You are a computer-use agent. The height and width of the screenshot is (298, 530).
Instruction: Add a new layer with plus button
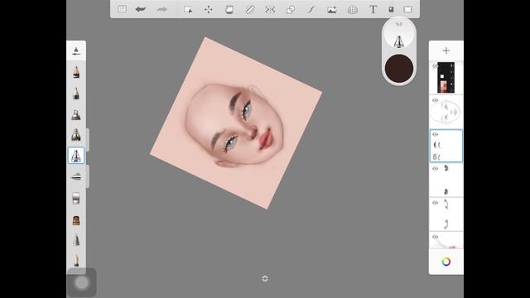pyautogui.click(x=446, y=50)
